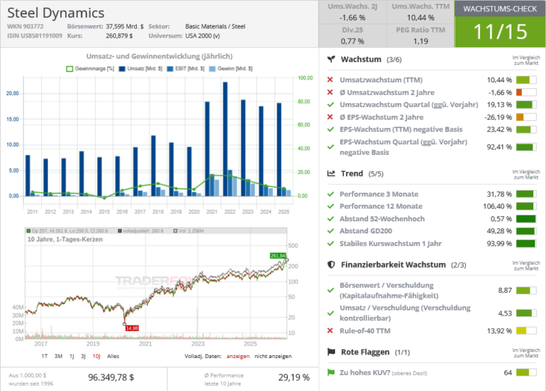Click the Wachstum plant icon
The image size is (546, 391).
pos(331,59)
